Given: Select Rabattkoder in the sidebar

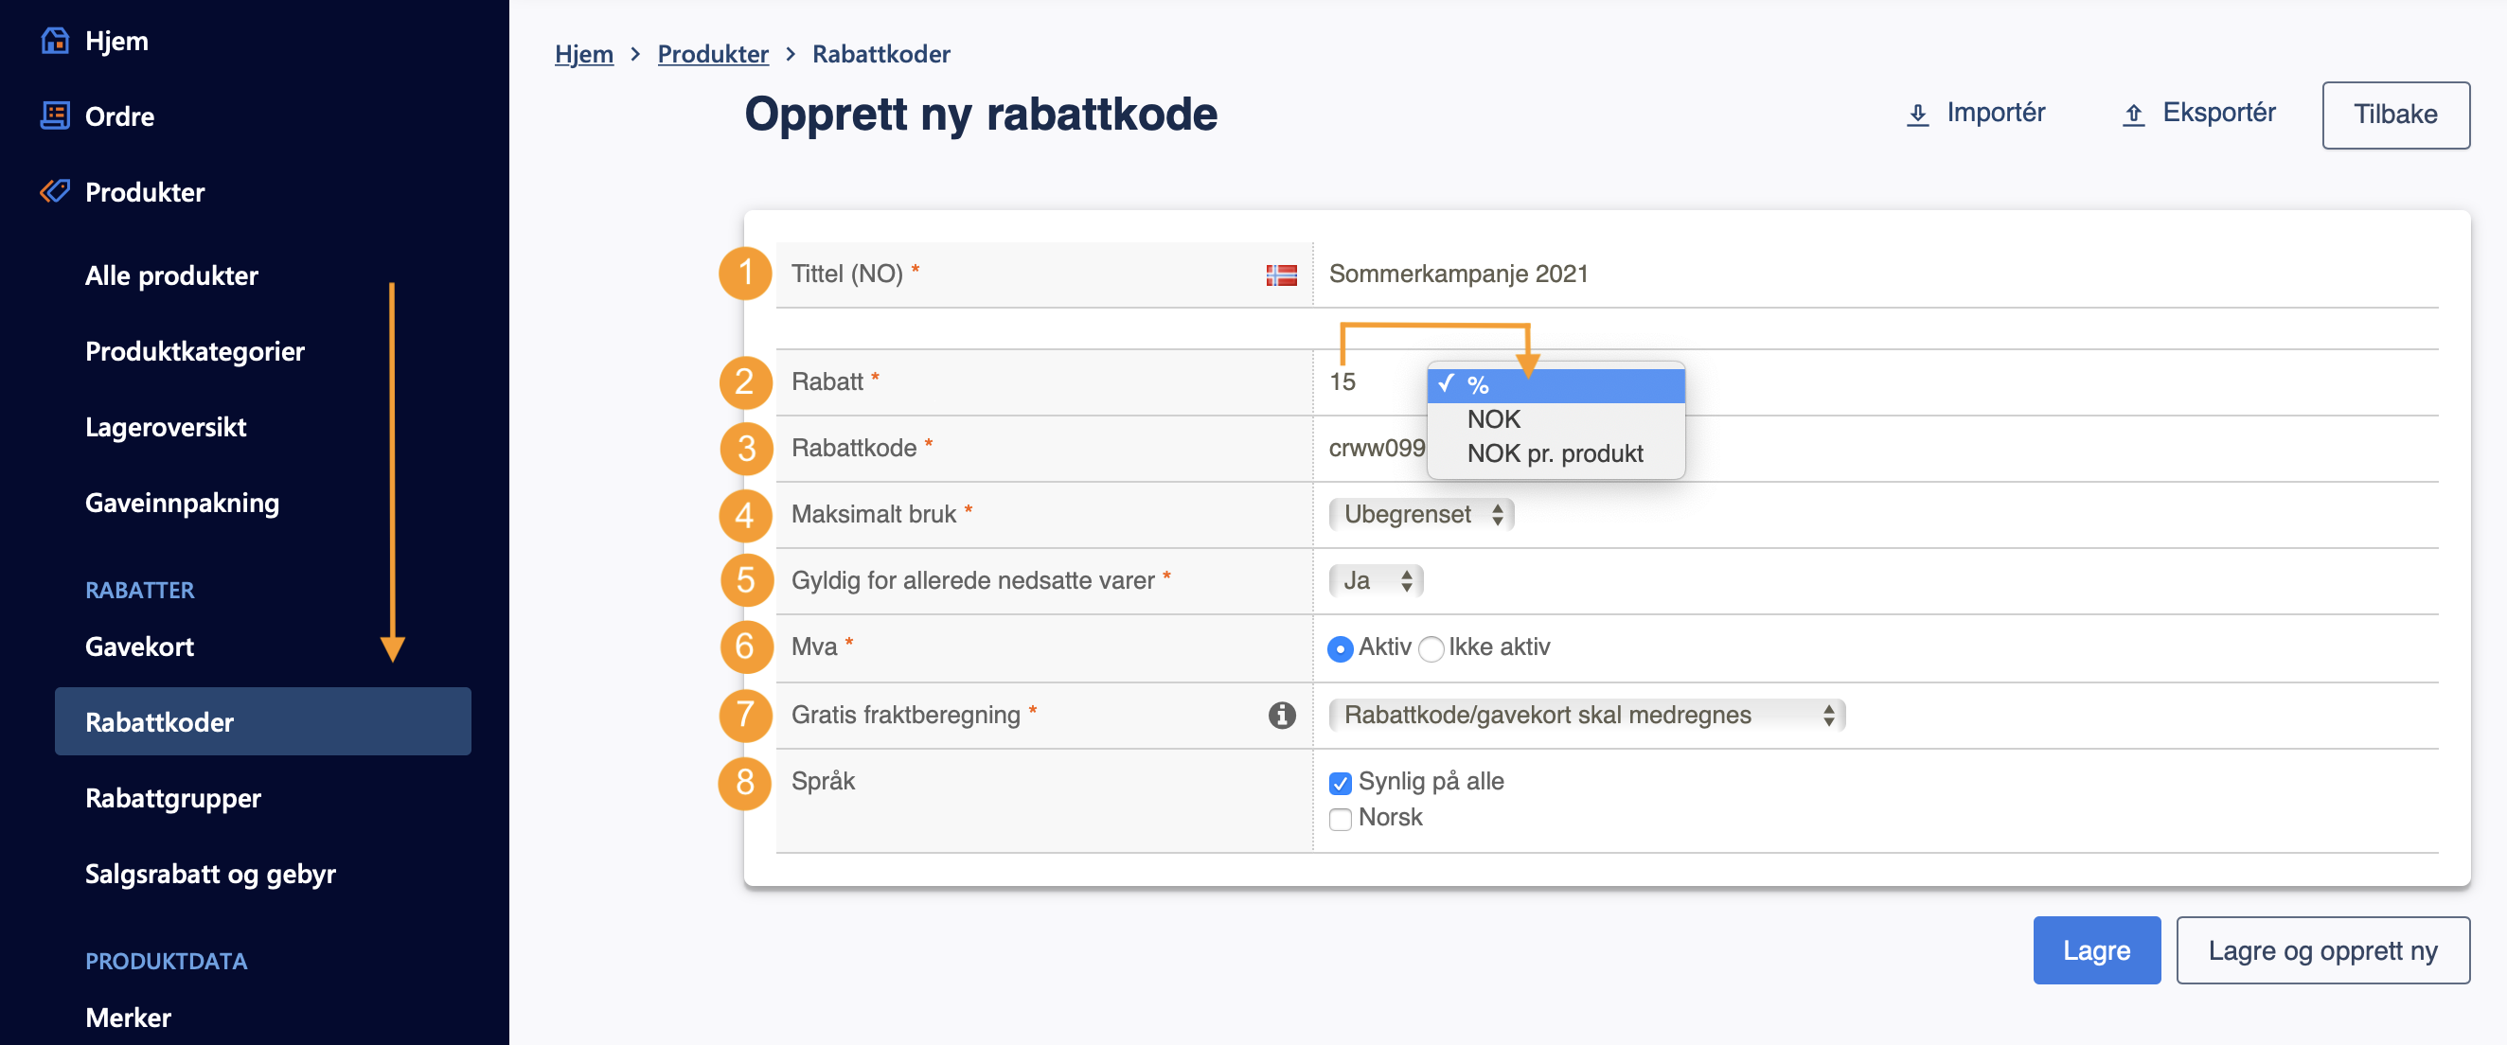Looking at the screenshot, I should point(263,722).
